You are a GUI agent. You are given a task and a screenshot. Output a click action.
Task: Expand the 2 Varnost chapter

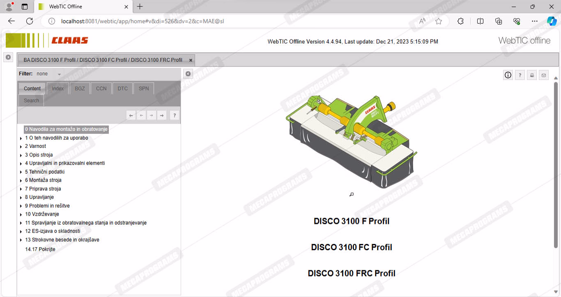(21, 147)
